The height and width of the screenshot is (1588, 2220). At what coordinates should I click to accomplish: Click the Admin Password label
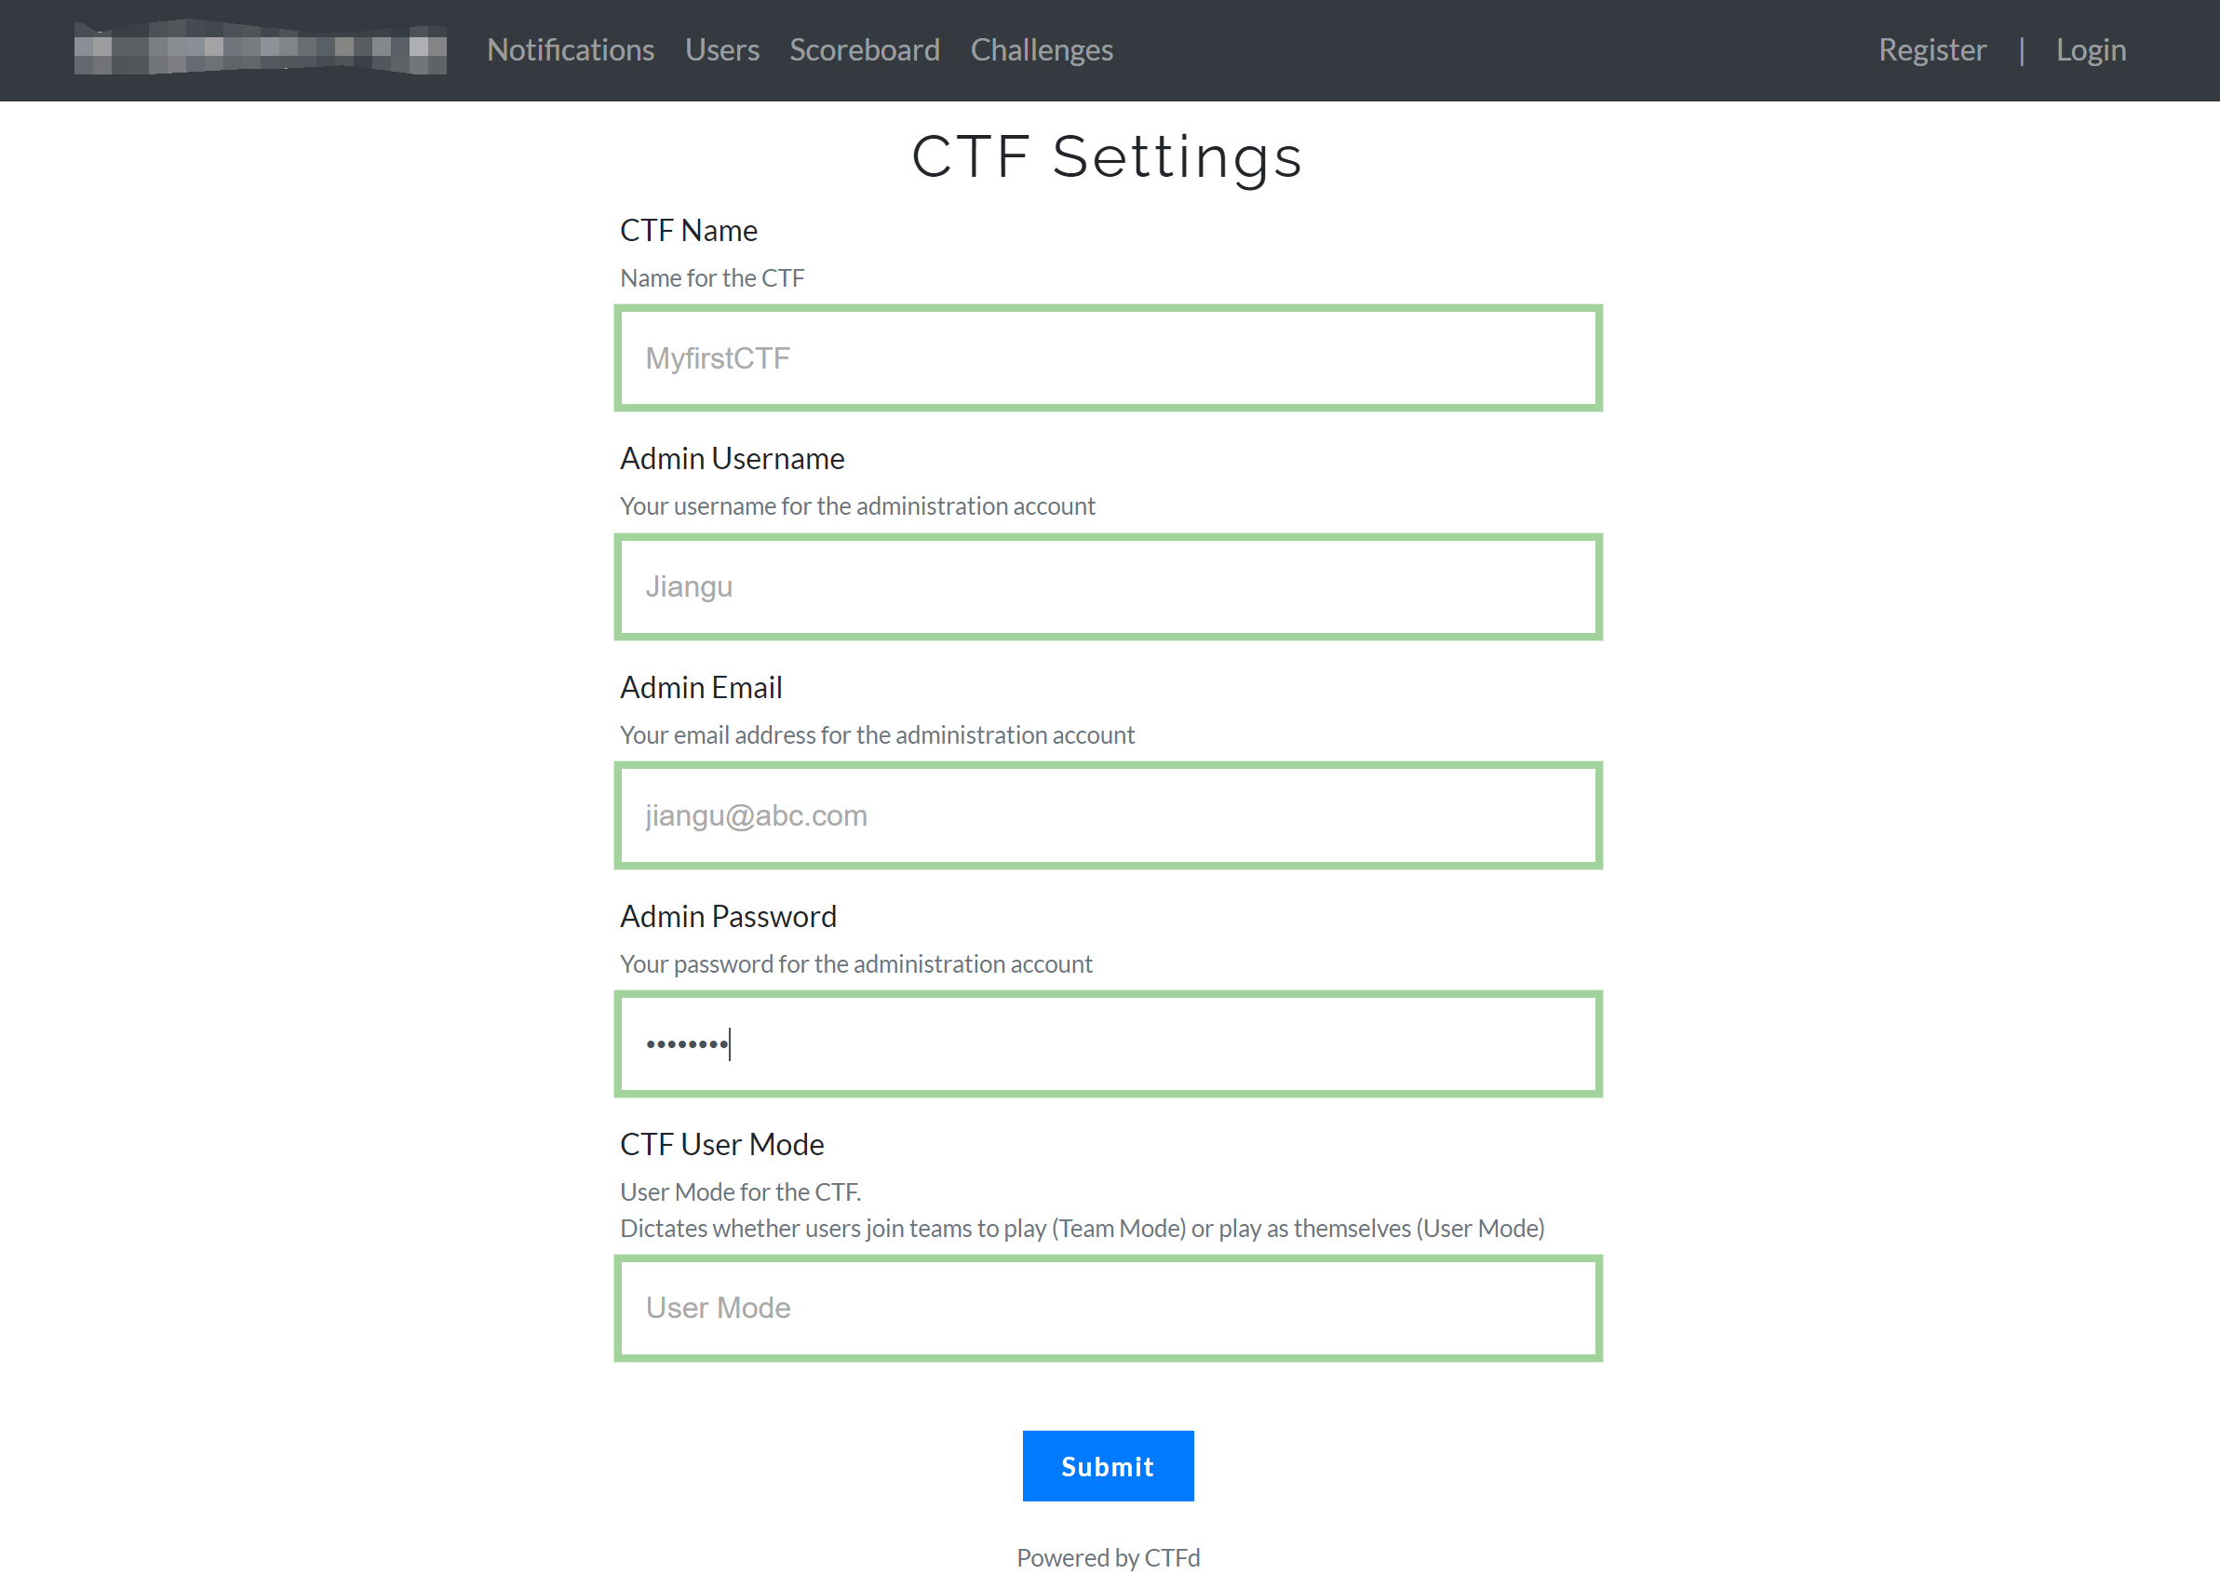(728, 916)
